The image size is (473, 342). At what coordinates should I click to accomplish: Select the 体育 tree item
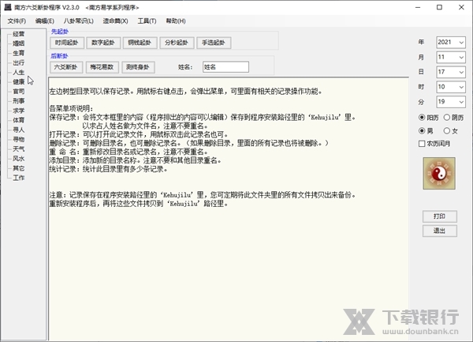tap(18, 120)
